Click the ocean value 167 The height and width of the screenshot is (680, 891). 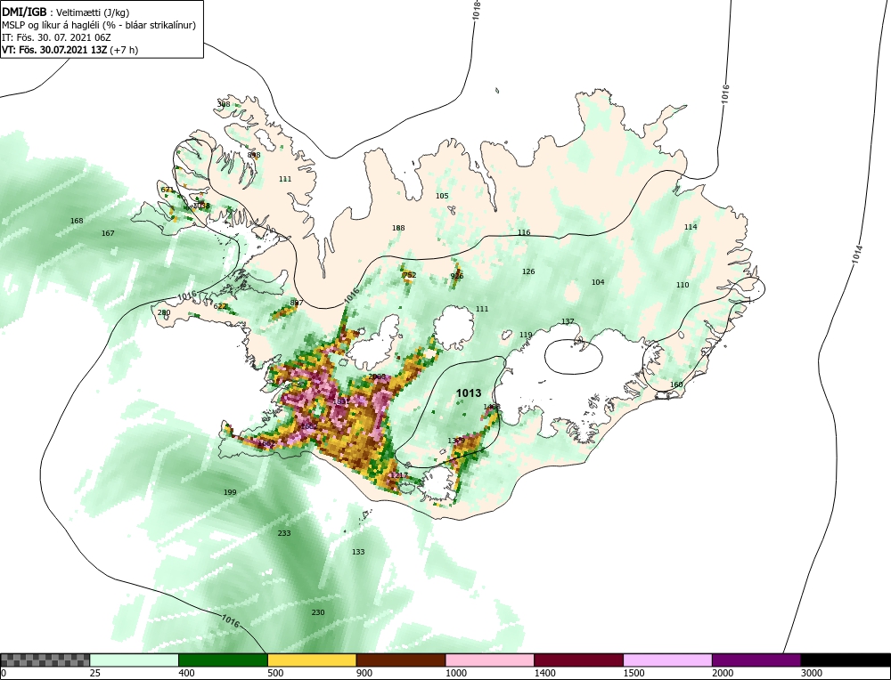click(108, 232)
